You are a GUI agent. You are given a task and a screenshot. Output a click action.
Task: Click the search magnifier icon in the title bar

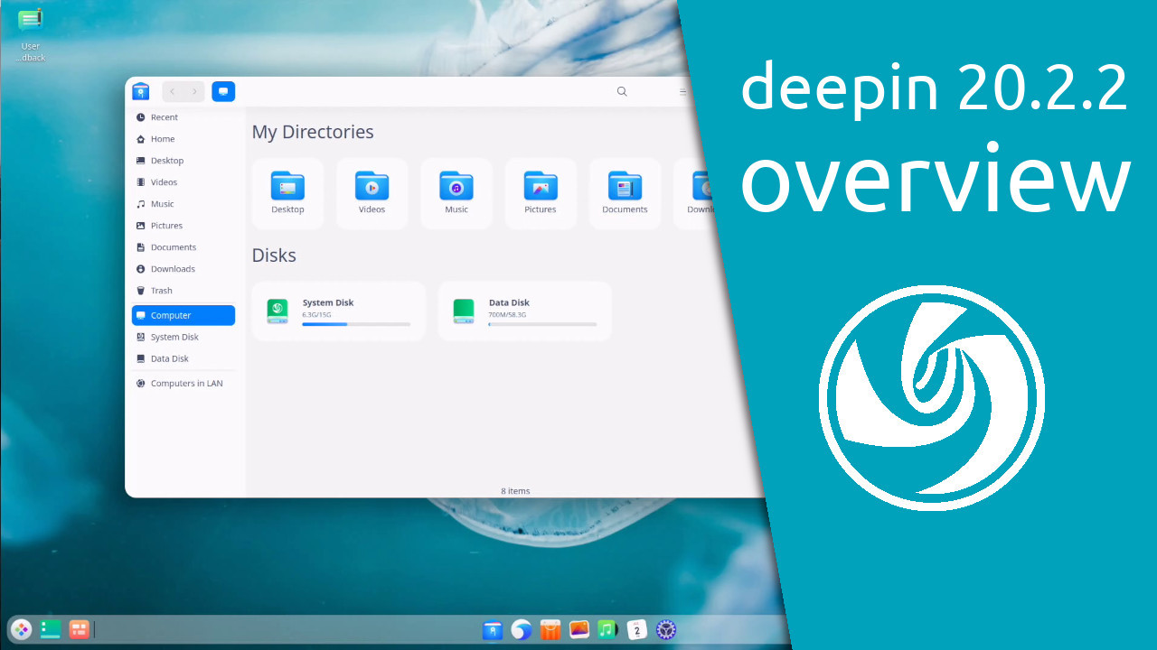(622, 91)
